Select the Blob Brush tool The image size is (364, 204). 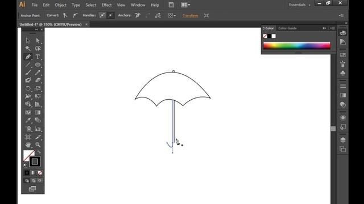pyautogui.click(x=28, y=80)
